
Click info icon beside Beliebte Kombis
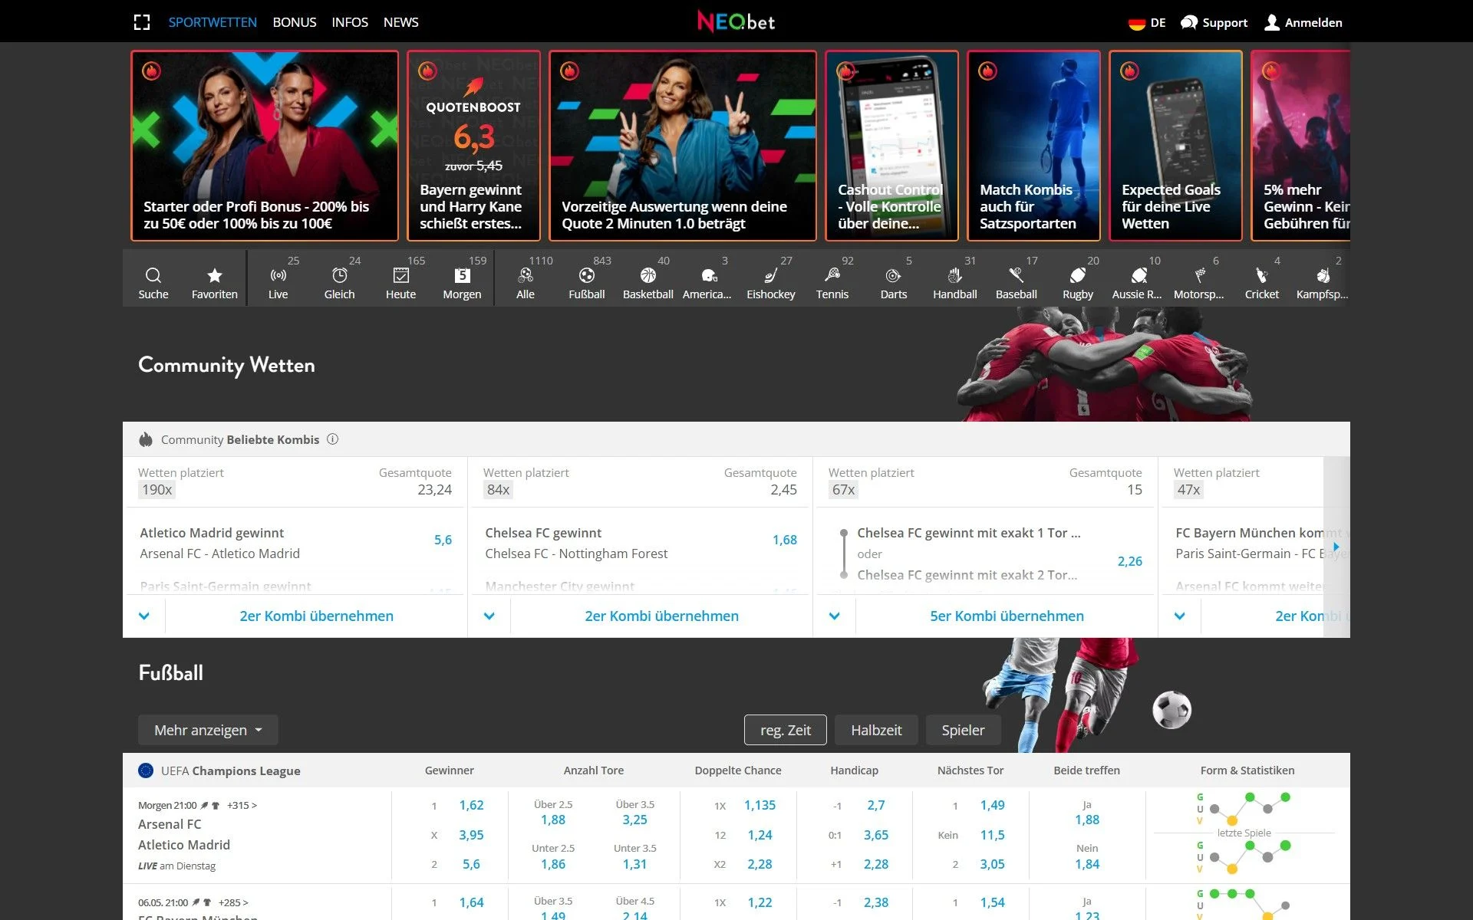pyautogui.click(x=332, y=439)
